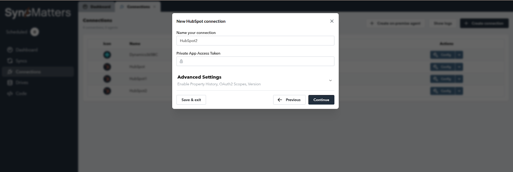Screen dimensions: 513x172
Task: Switch to the Dashboard tab
Action: 97,7
